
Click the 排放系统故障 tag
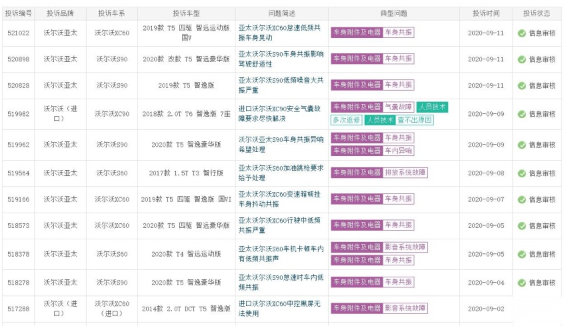[x=405, y=173]
